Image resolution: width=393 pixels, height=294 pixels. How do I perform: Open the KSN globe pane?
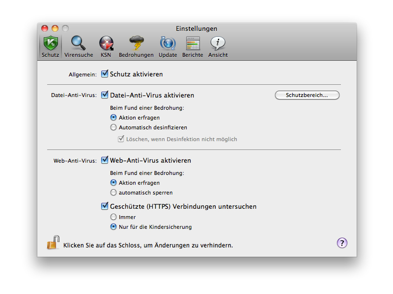click(x=106, y=43)
